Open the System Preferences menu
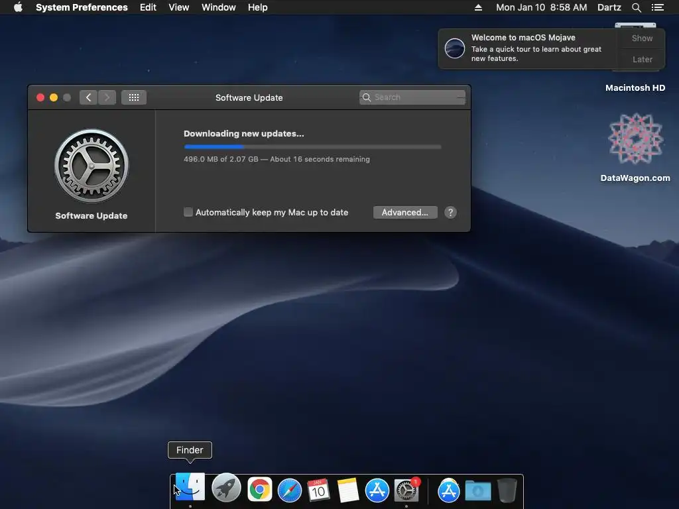Viewport: 679px width, 509px height. (82, 7)
